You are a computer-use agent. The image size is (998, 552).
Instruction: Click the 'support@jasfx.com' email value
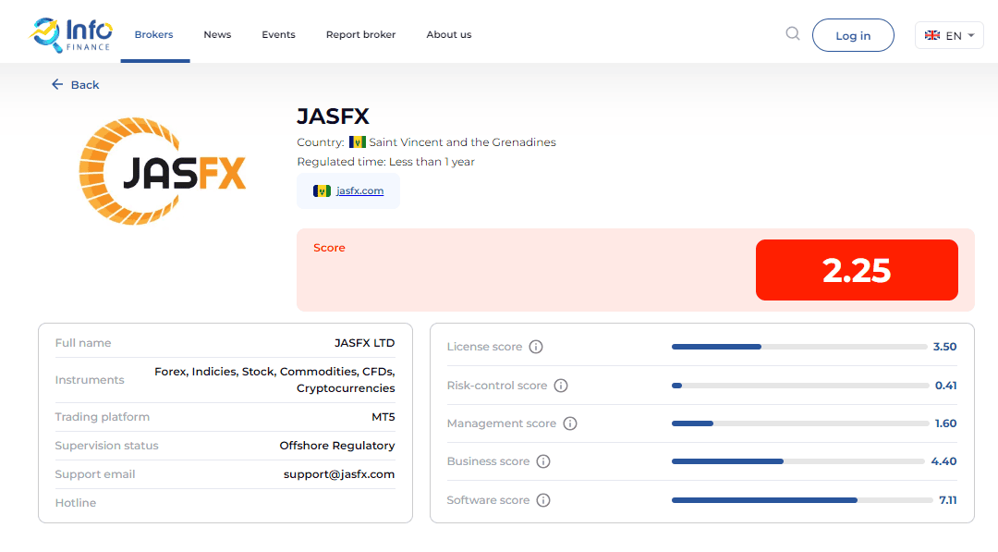click(x=339, y=474)
